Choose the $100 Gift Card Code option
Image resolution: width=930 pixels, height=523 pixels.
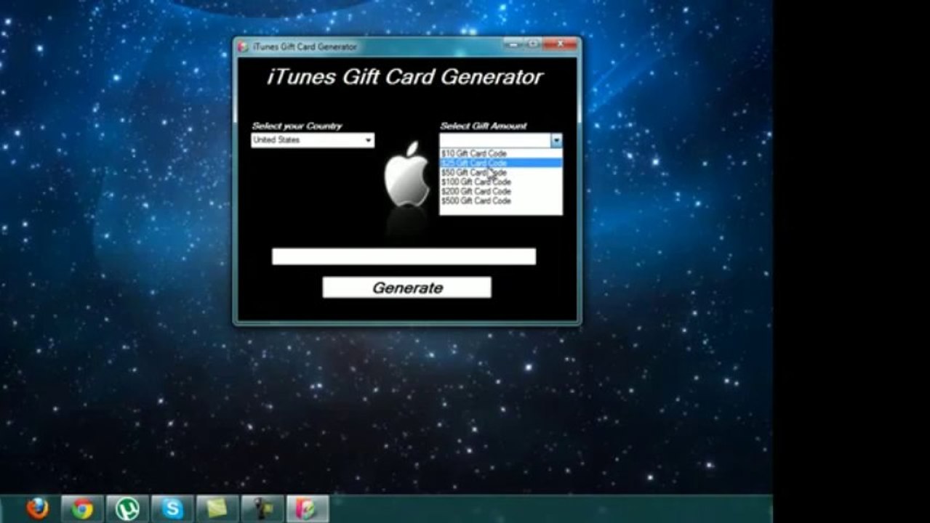click(500, 182)
